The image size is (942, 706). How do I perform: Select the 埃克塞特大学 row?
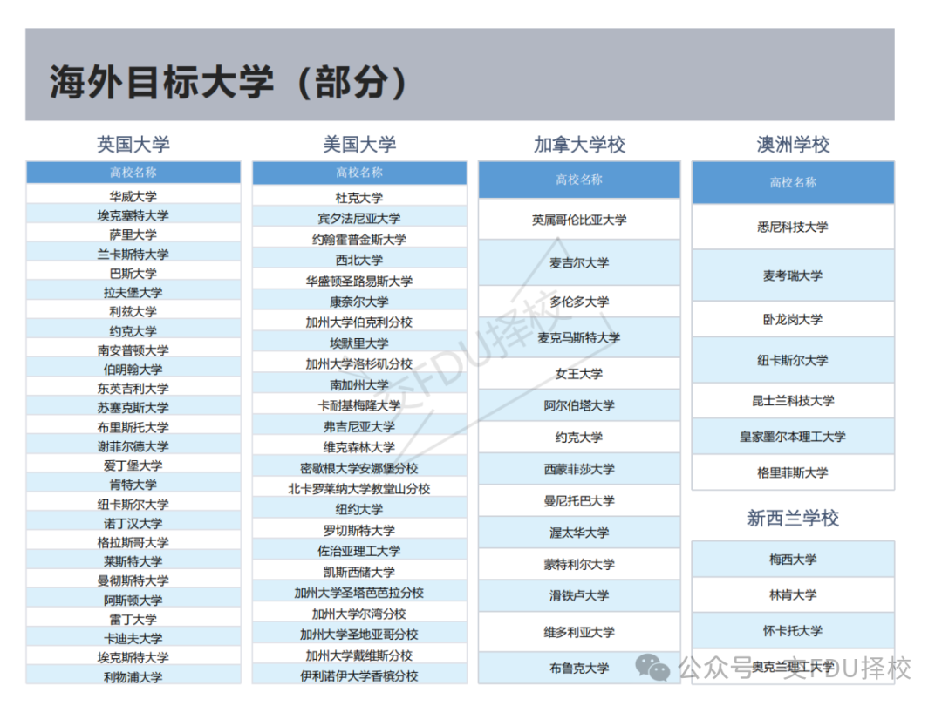pyautogui.click(x=133, y=215)
